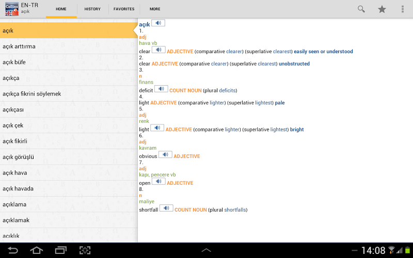Switch to the HISTORY tab
Image resolution: width=413 pixels, height=258 pixels.
pyautogui.click(x=92, y=9)
